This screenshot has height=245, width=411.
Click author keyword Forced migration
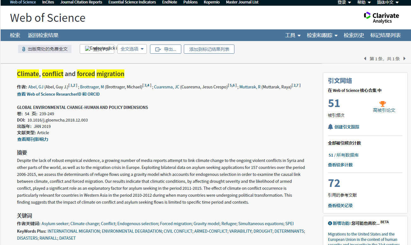click(176, 224)
